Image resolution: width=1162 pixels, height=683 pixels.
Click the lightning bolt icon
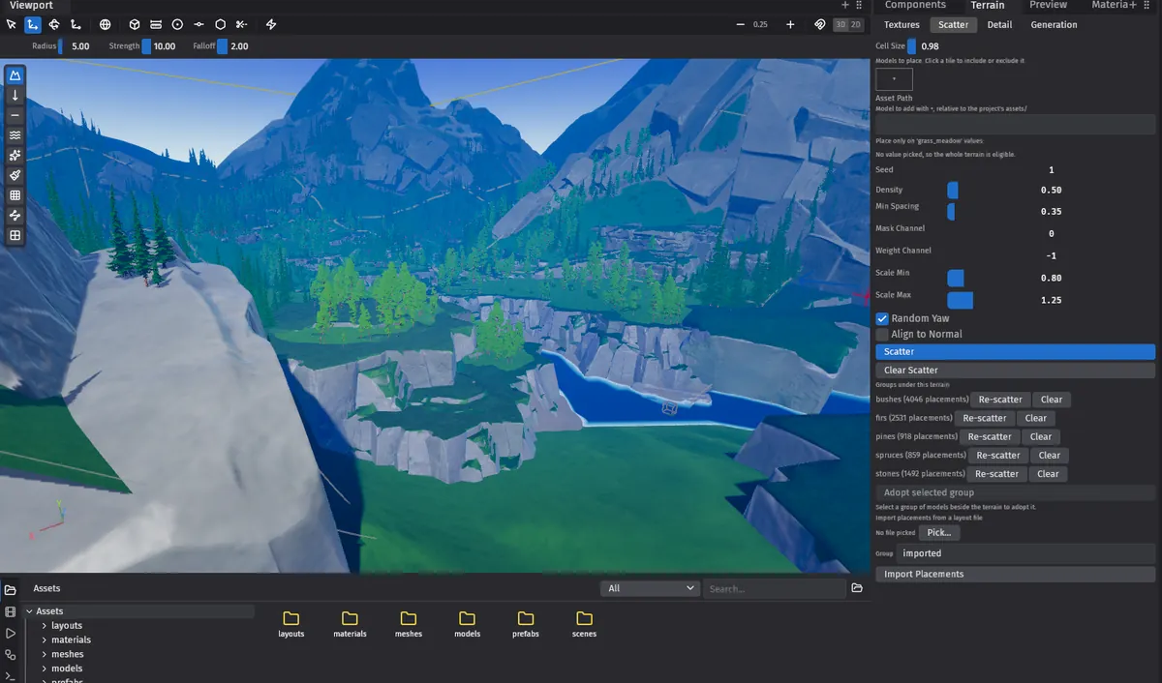270,24
